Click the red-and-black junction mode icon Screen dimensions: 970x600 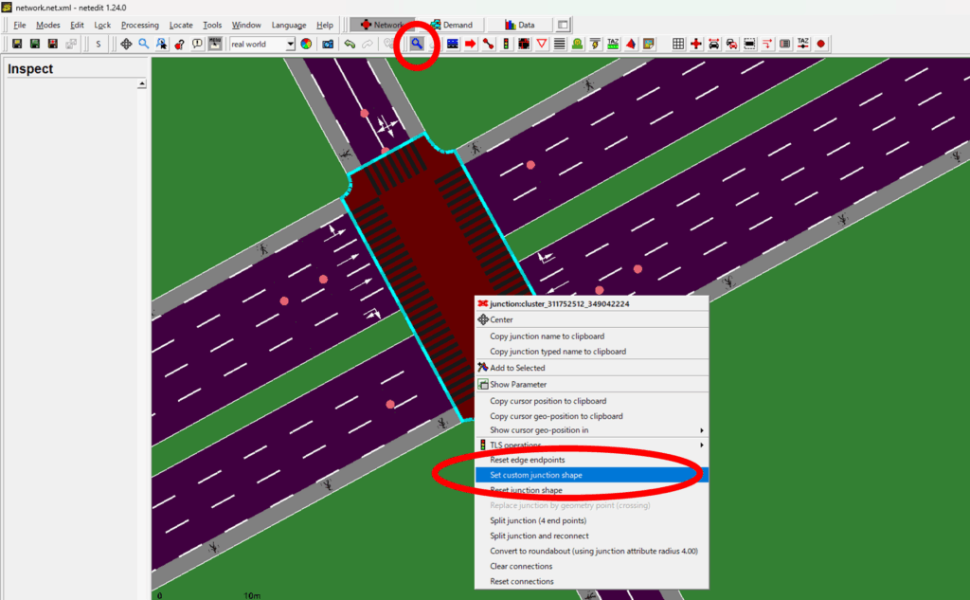[x=524, y=44]
